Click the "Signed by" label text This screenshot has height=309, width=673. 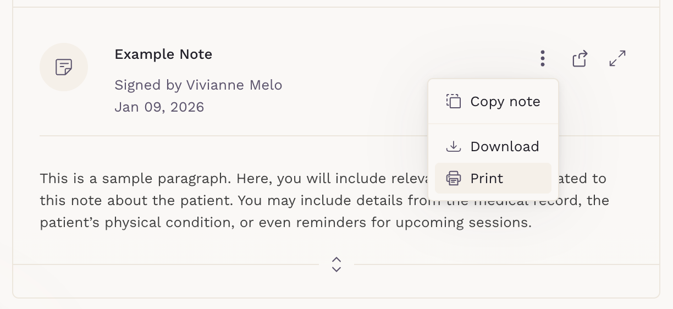point(148,85)
